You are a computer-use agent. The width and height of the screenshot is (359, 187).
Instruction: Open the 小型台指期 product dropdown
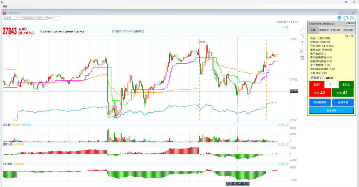click(x=28, y=17)
